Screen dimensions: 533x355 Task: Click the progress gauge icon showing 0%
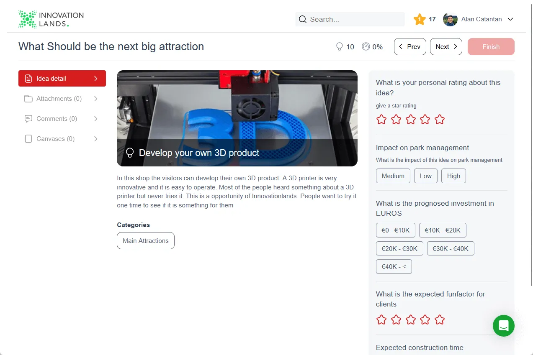pyautogui.click(x=366, y=46)
